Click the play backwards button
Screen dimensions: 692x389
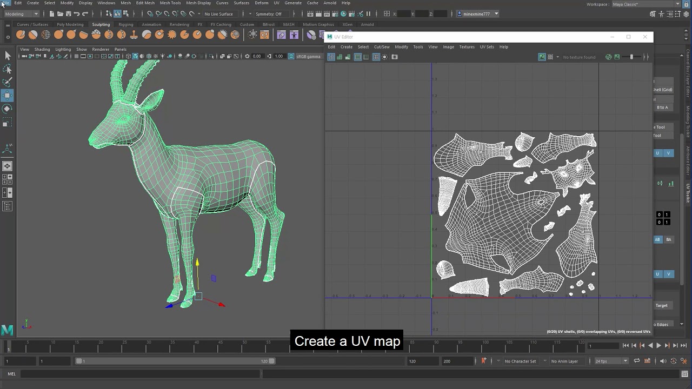coord(650,346)
